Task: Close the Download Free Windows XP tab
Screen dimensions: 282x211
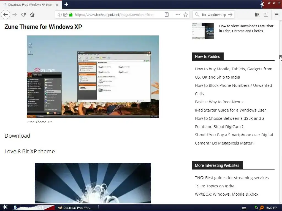Action: tap(57, 4)
